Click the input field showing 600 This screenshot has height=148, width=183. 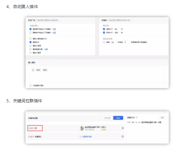pyautogui.click(x=117, y=33)
